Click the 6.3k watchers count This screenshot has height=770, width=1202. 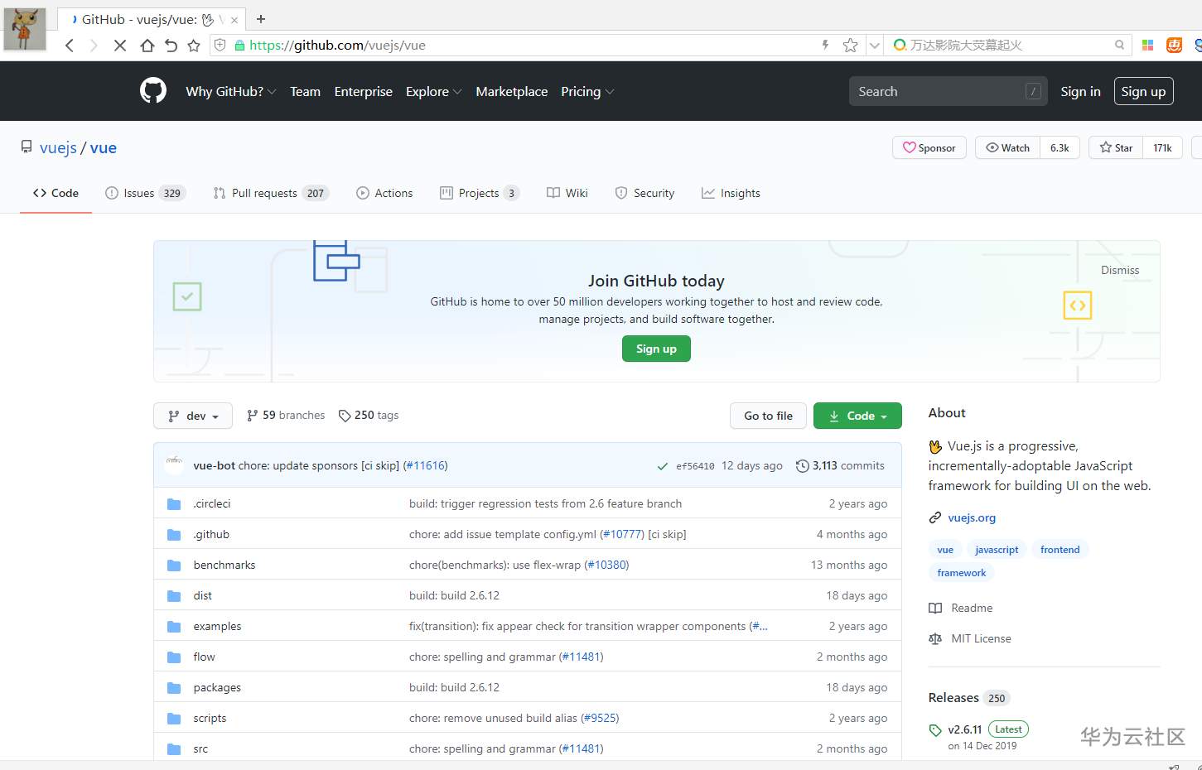pos(1060,147)
